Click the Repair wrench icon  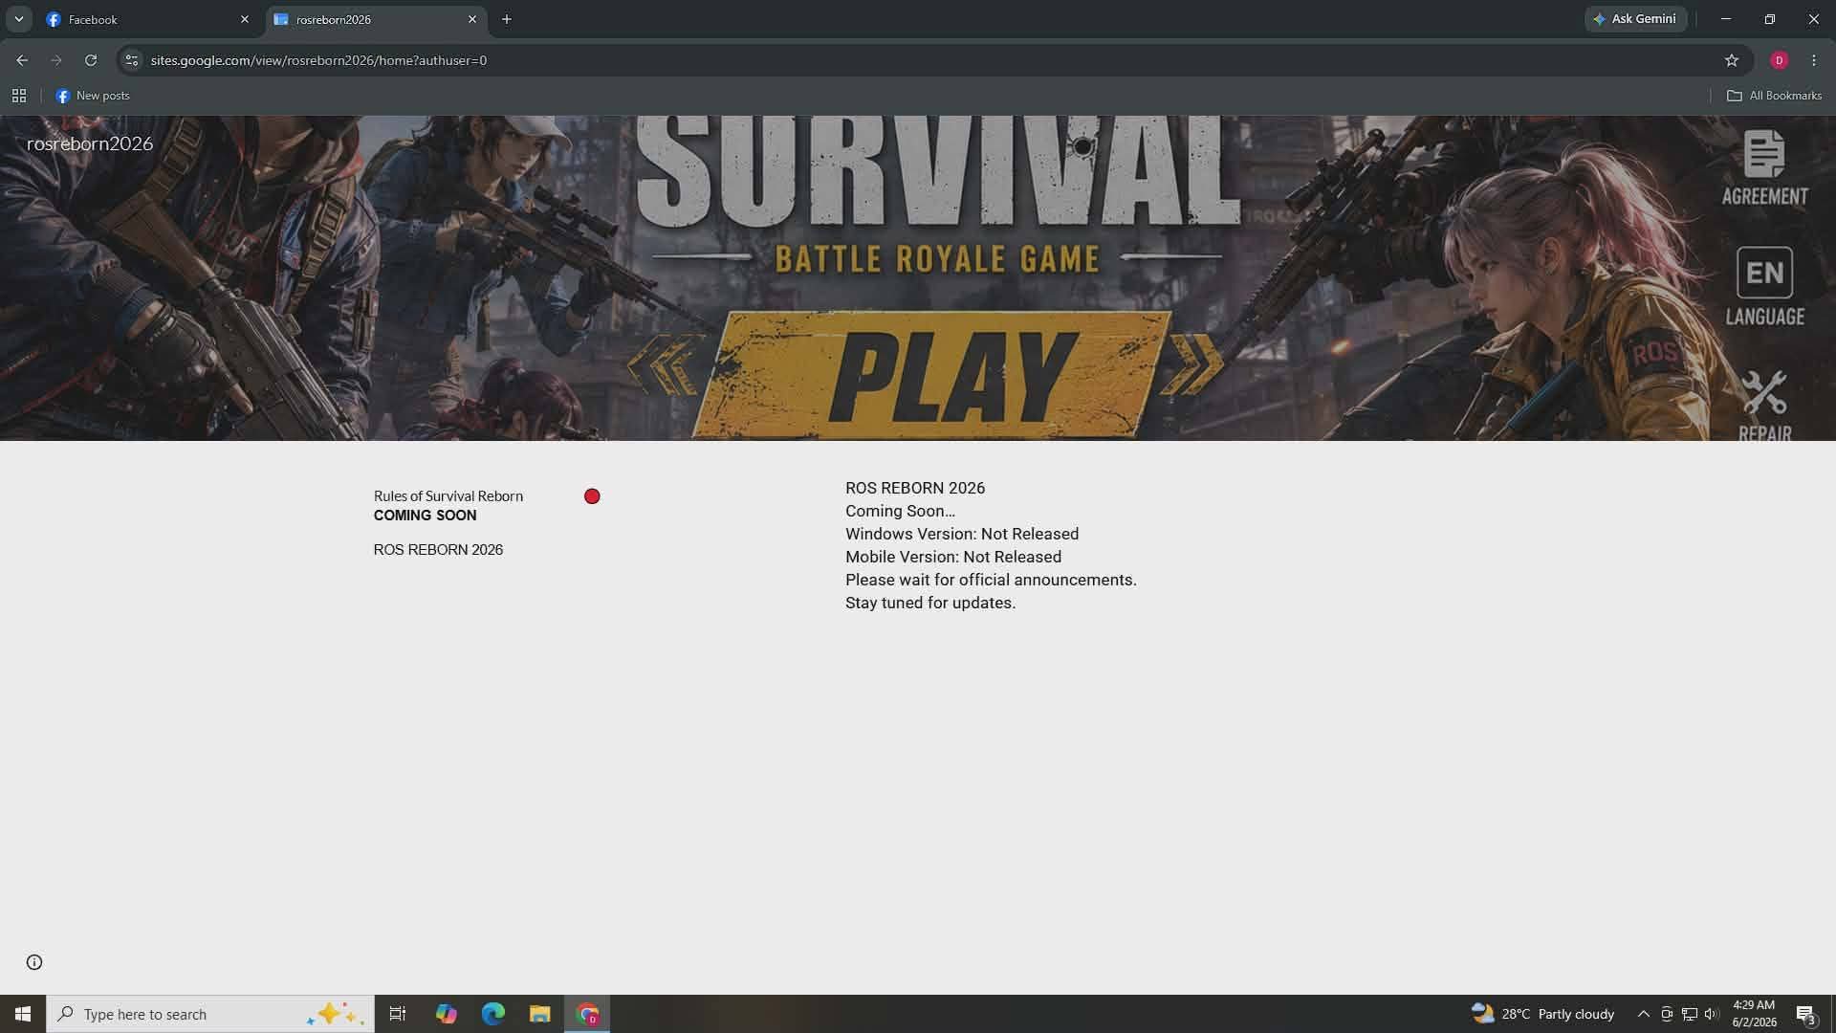click(x=1764, y=406)
